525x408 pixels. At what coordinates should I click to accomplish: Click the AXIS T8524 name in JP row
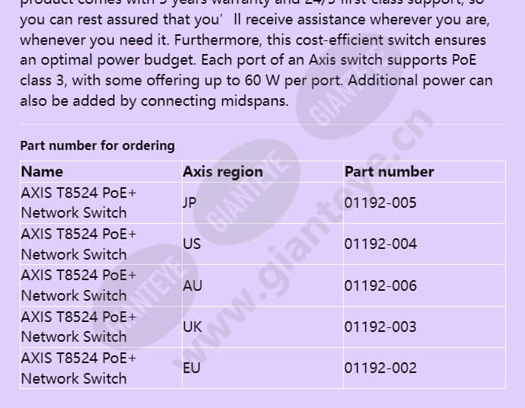[78, 202]
